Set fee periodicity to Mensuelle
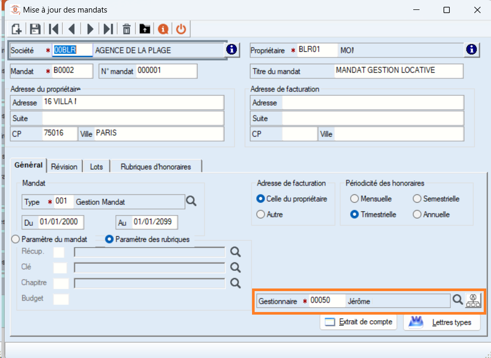The image size is (491, 358). tap(371, 199)
